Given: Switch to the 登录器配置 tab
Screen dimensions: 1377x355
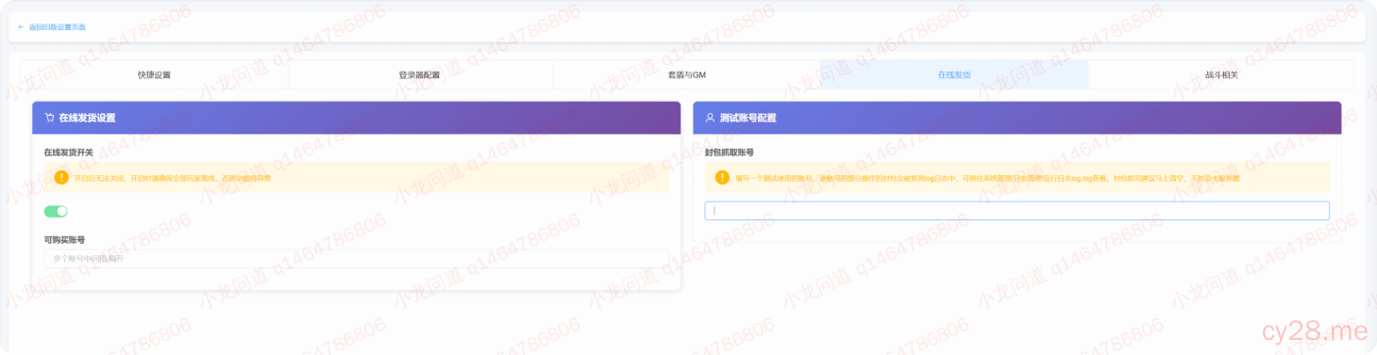Looking at the screenshot, I should [419, 74].
